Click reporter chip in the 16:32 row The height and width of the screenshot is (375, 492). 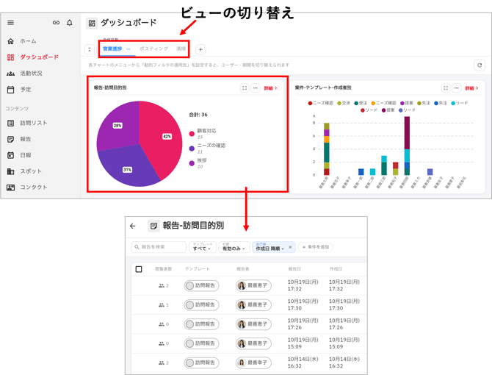point(253,362)
